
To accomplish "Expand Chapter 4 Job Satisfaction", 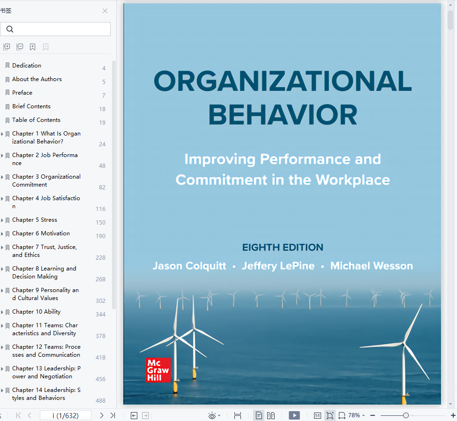I will click(2, 199).
